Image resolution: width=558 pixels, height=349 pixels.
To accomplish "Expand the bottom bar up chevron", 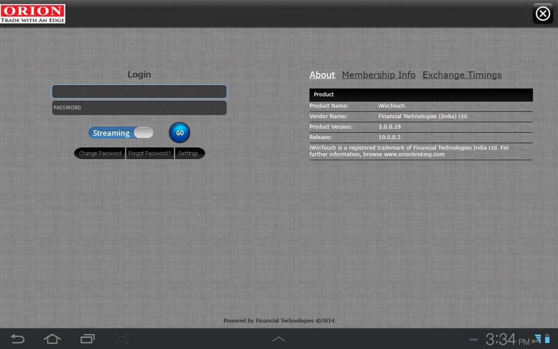I will tap(279, 339).
